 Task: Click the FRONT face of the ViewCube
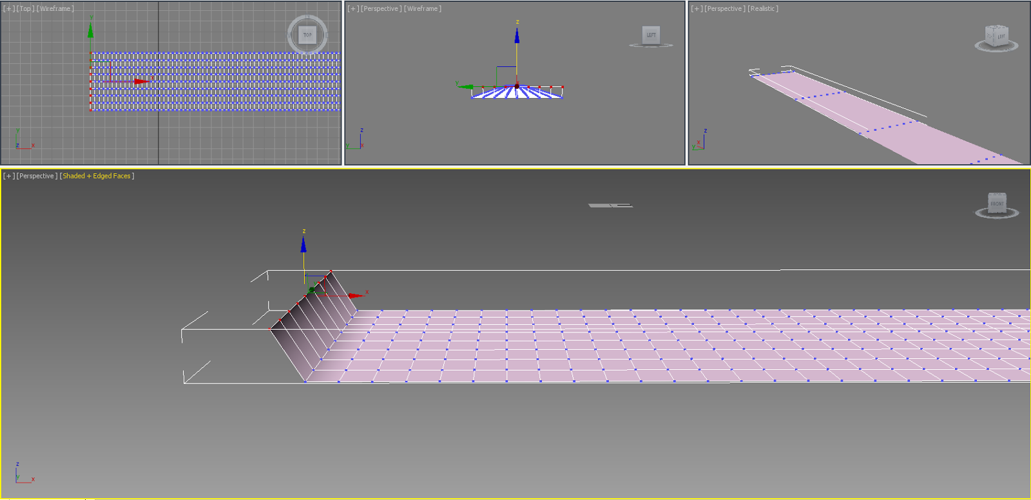(997, 203)
